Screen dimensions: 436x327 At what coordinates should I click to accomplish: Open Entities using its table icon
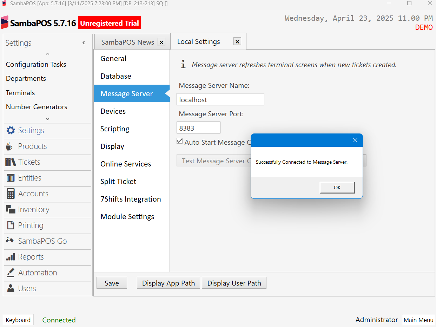point(11,178)
